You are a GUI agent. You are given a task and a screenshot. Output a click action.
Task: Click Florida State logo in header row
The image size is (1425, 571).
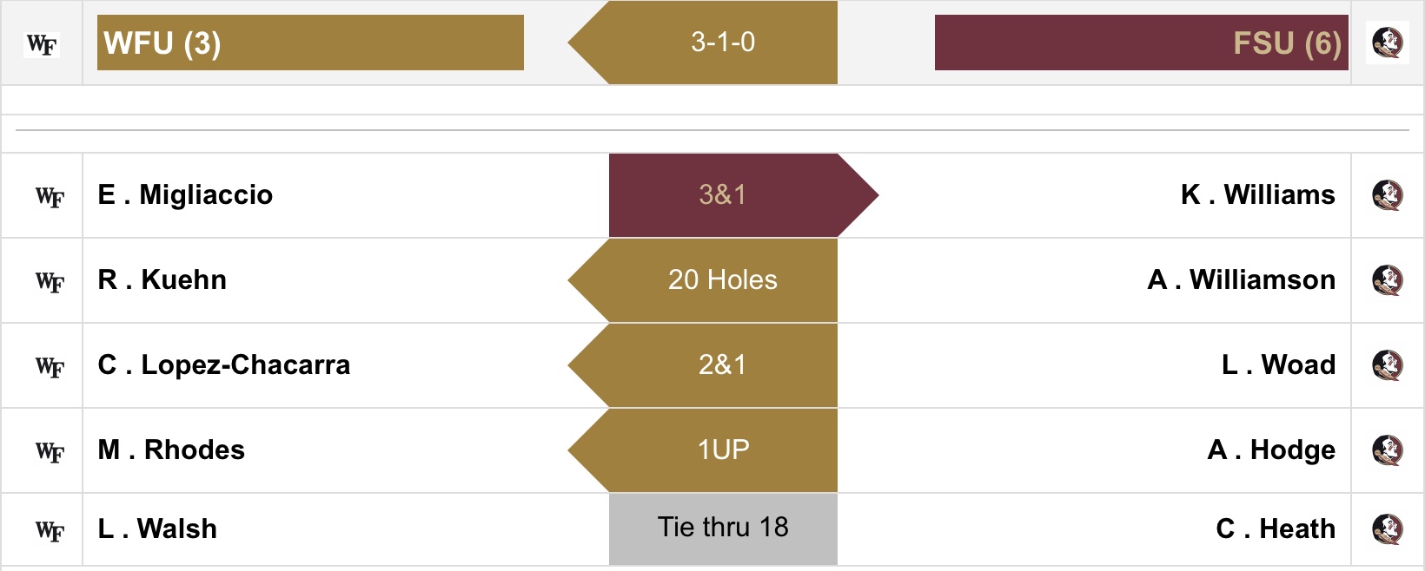pos(1388,42)
